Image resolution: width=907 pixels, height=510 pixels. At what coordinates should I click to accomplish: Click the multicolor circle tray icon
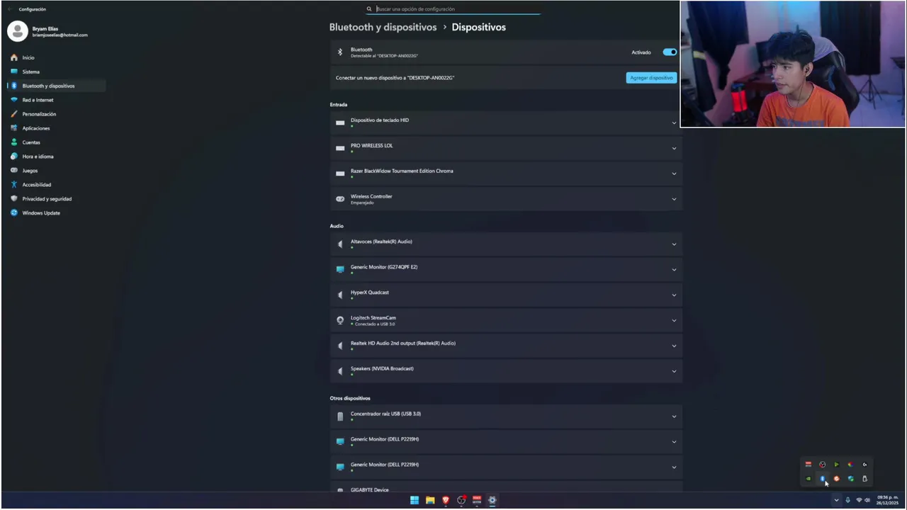click(x=851, y=465)
